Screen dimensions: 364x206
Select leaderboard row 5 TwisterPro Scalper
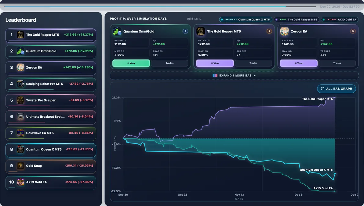click(x=51, y=101)
